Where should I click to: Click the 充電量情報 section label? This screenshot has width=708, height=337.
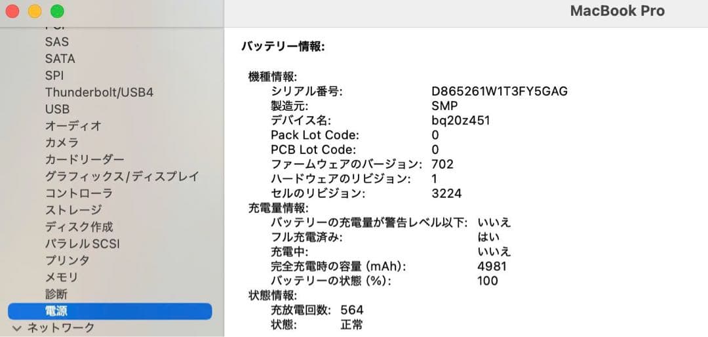(279, 208)
